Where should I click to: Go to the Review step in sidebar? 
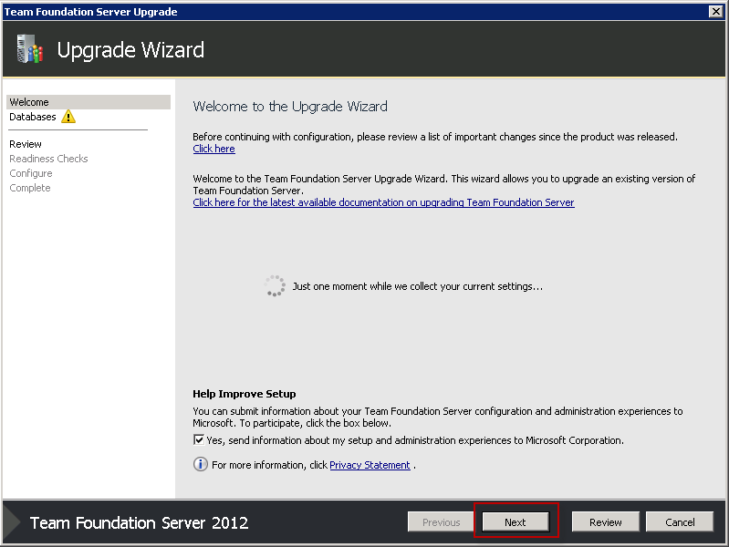tap(26, 144)
